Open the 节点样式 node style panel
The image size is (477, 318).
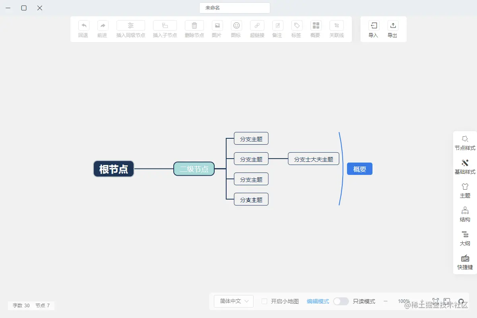465,143
